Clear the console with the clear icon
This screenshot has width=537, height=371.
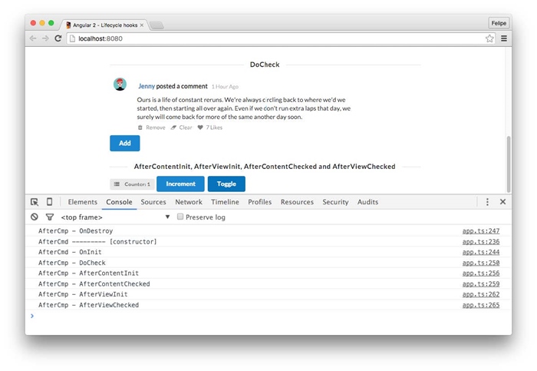pos(35,217)
